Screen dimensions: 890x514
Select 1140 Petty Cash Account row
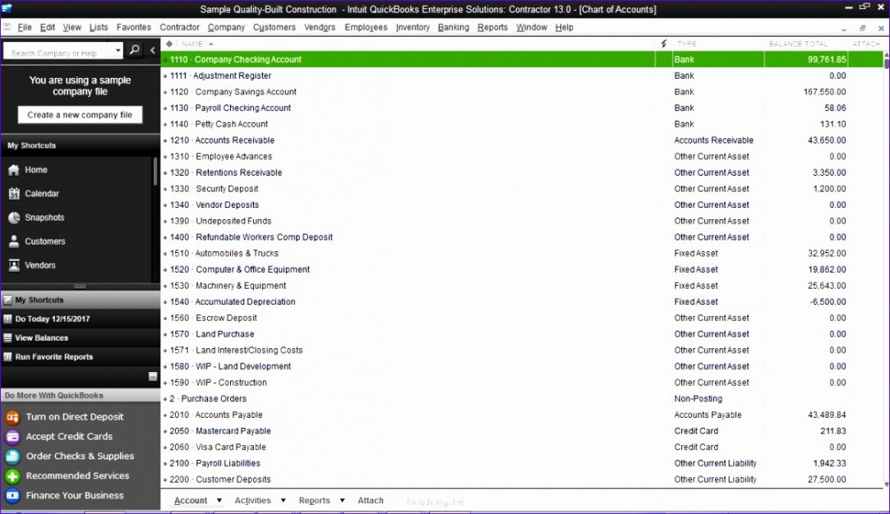(x=522, y=124)
